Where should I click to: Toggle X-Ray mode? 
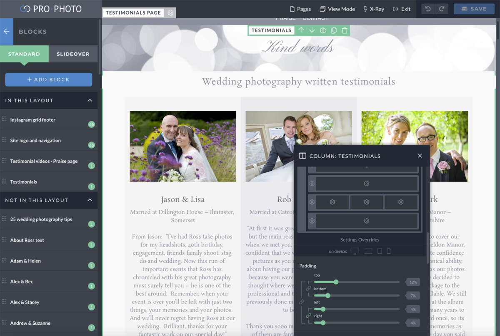374,9
